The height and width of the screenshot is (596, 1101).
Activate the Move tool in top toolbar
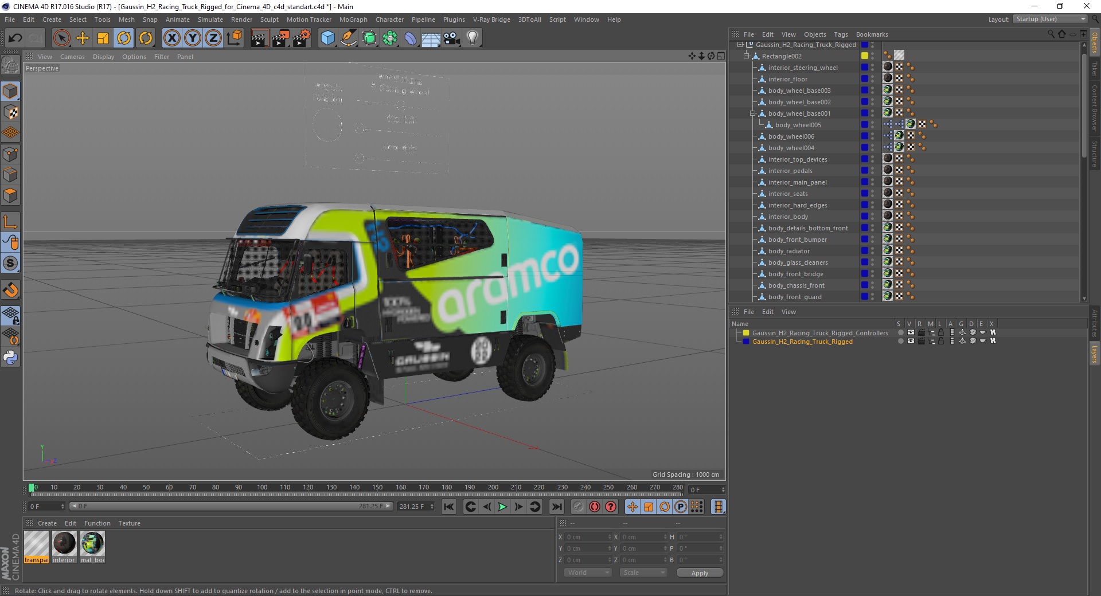click(x=83, y=38)
